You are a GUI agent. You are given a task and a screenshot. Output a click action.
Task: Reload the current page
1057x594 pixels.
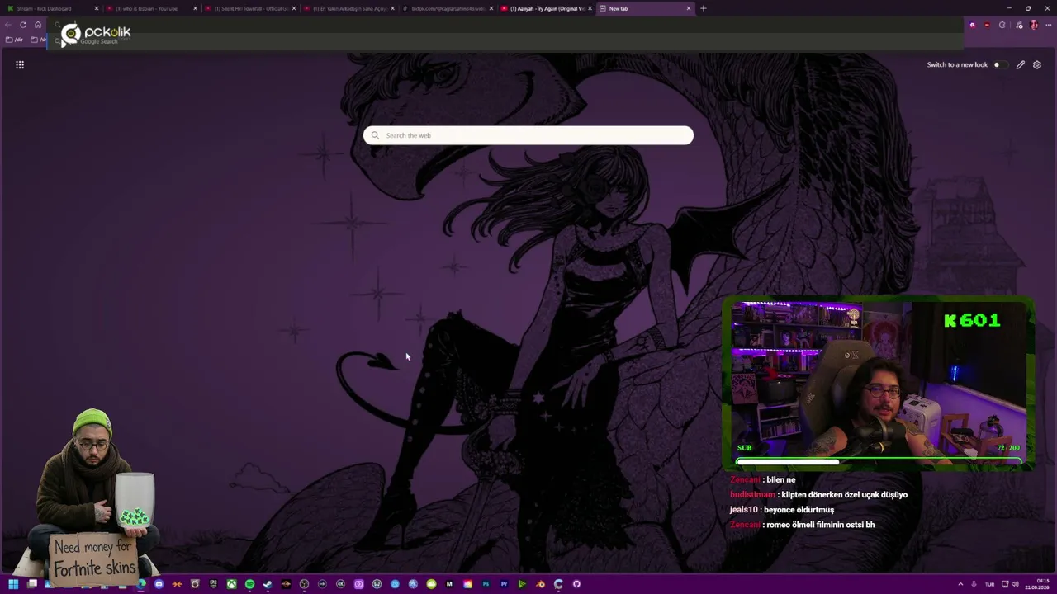[x=23, y=25]
